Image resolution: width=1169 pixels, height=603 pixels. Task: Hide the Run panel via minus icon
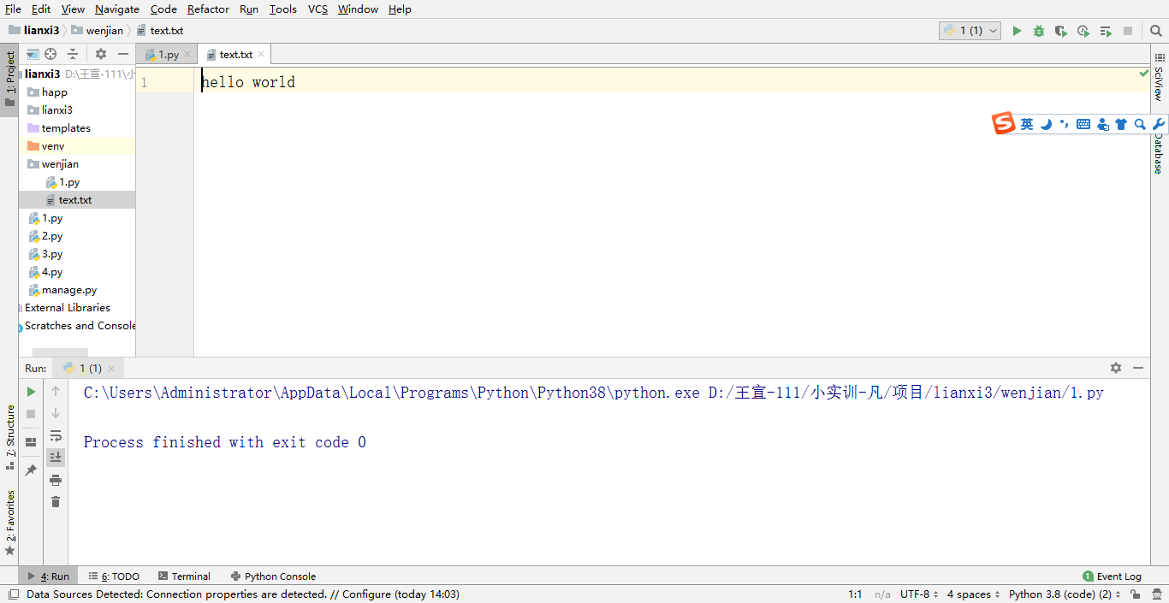tap(1138, 368)
